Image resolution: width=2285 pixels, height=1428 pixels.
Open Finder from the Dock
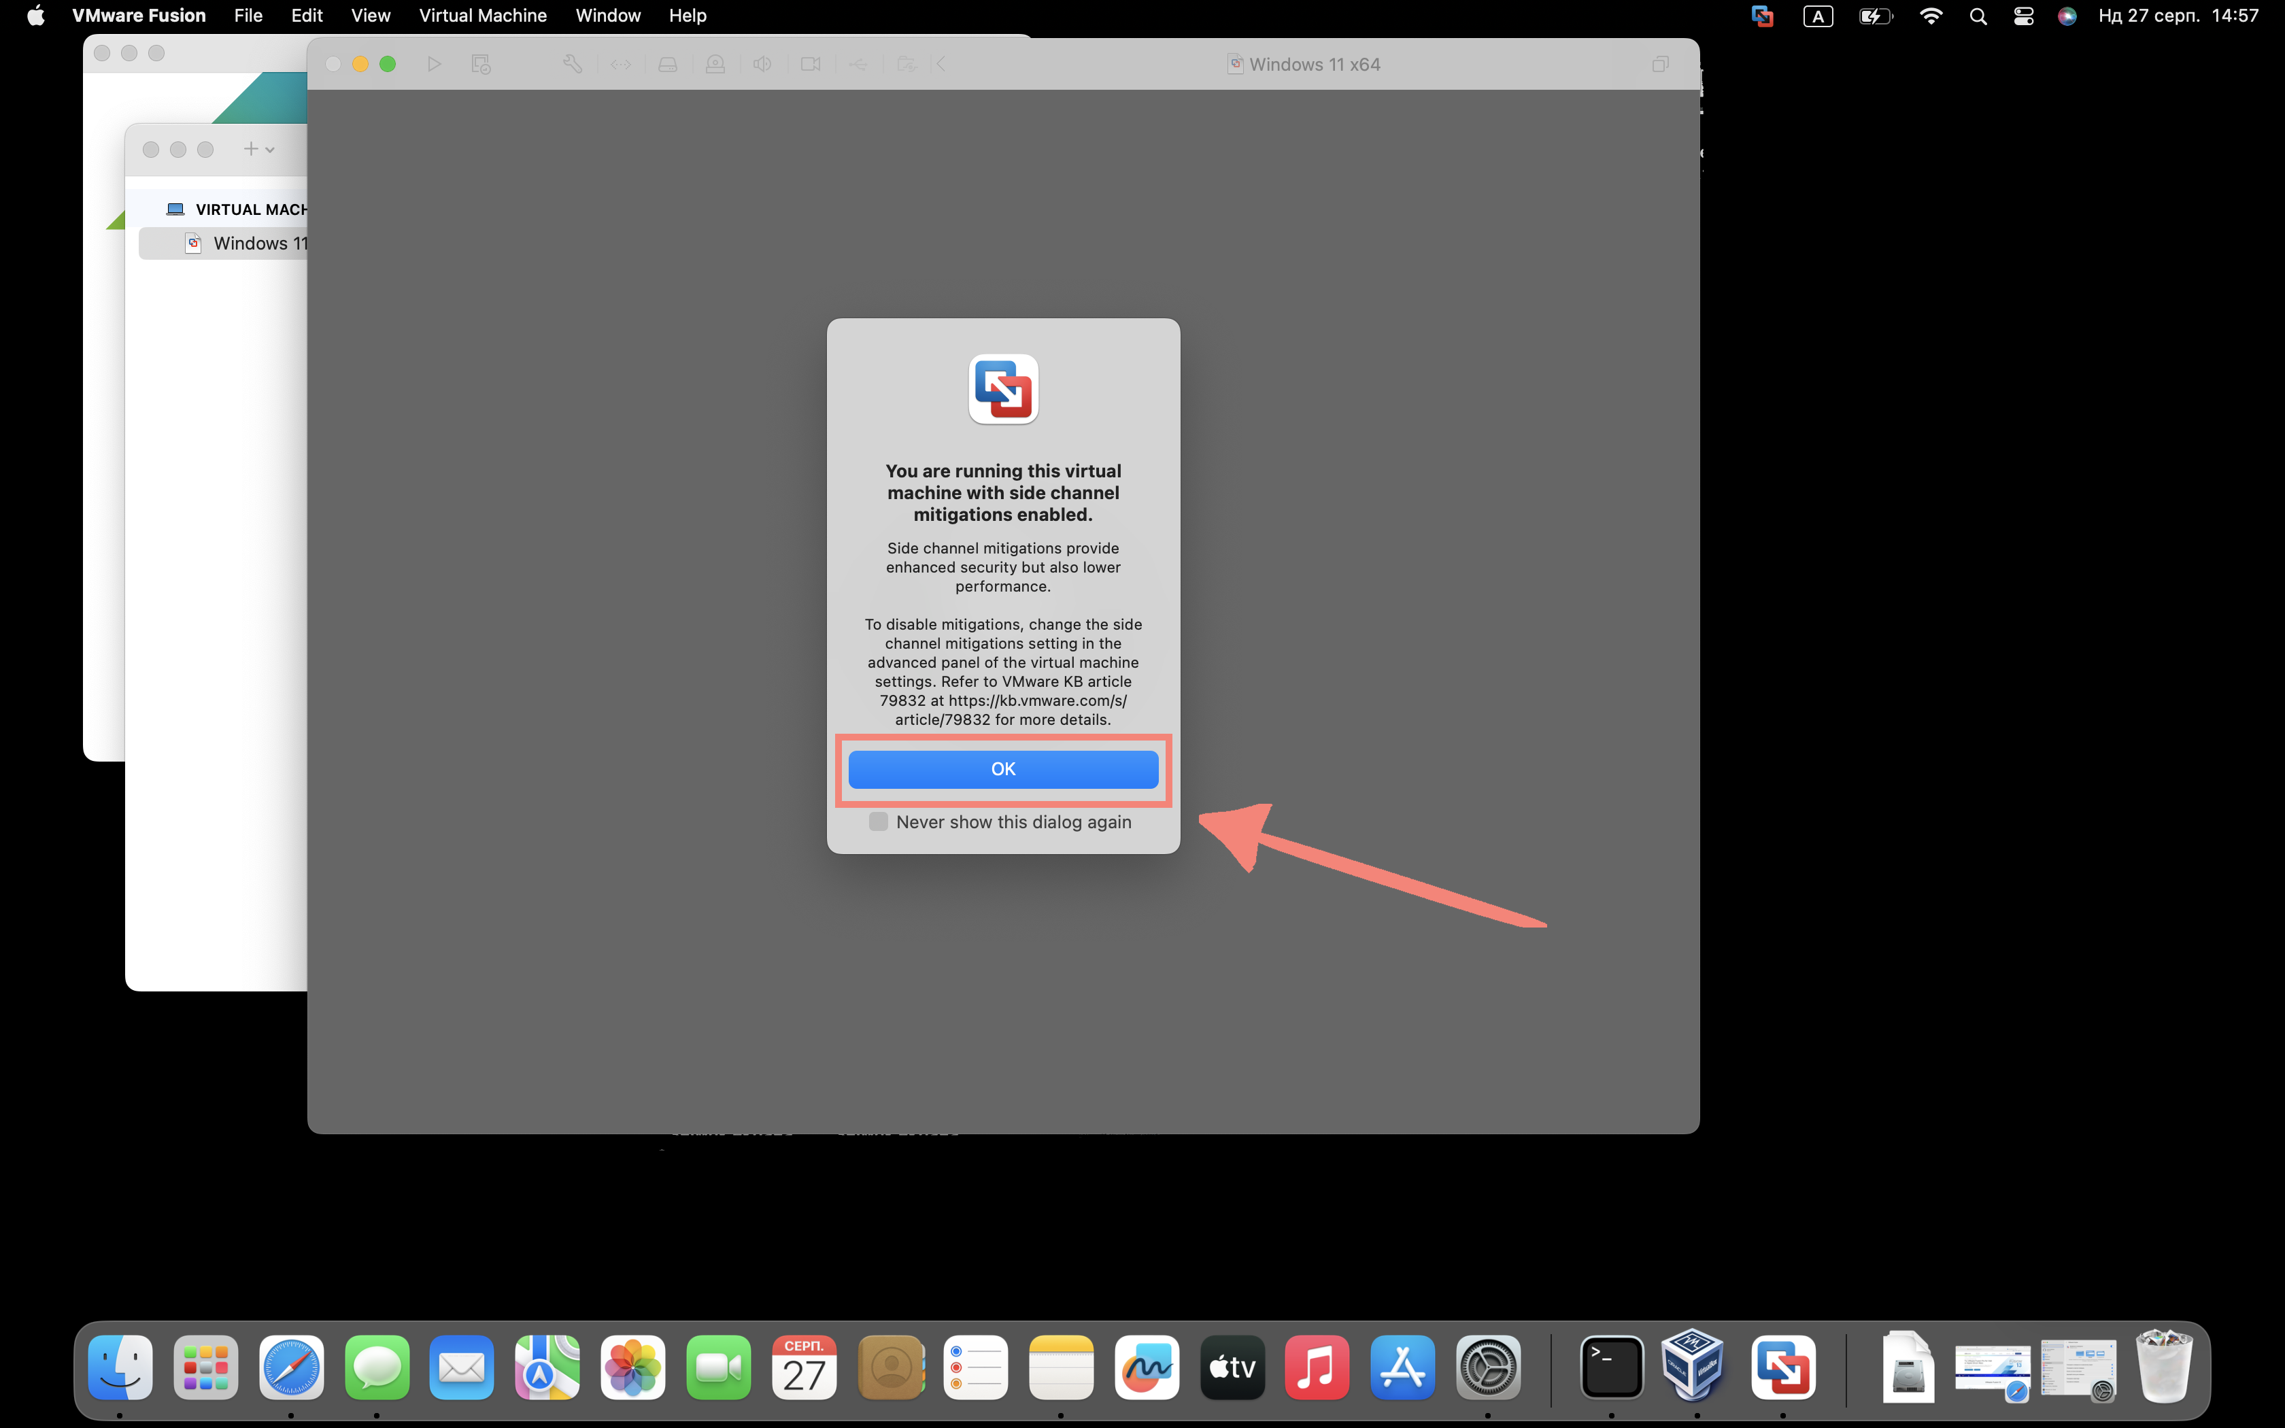pos(120,1367)
